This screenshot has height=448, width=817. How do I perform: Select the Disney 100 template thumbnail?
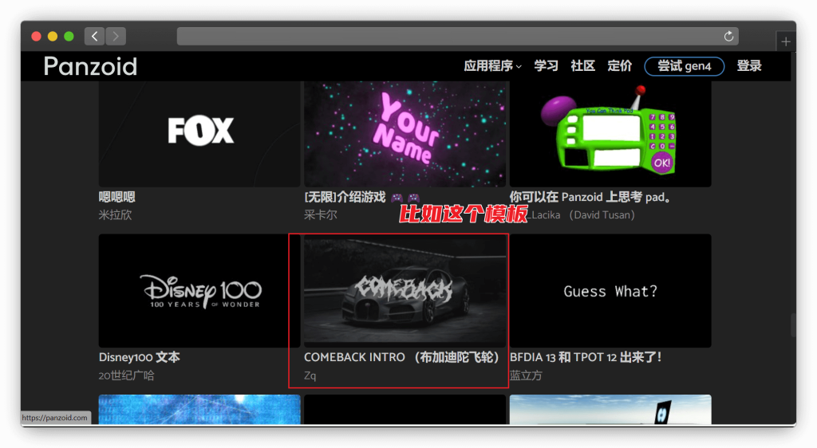(199, 291)
